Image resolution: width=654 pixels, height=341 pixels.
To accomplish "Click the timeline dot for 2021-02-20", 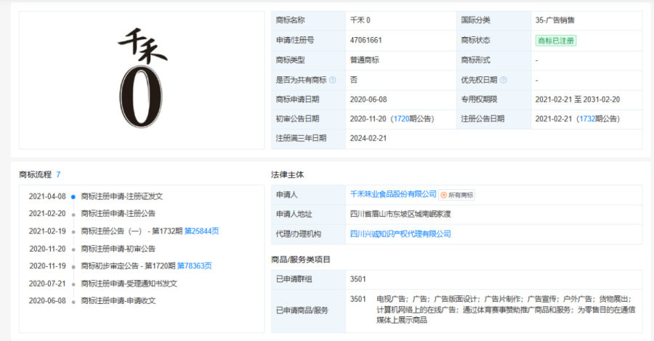I will [x=73, y=214].
